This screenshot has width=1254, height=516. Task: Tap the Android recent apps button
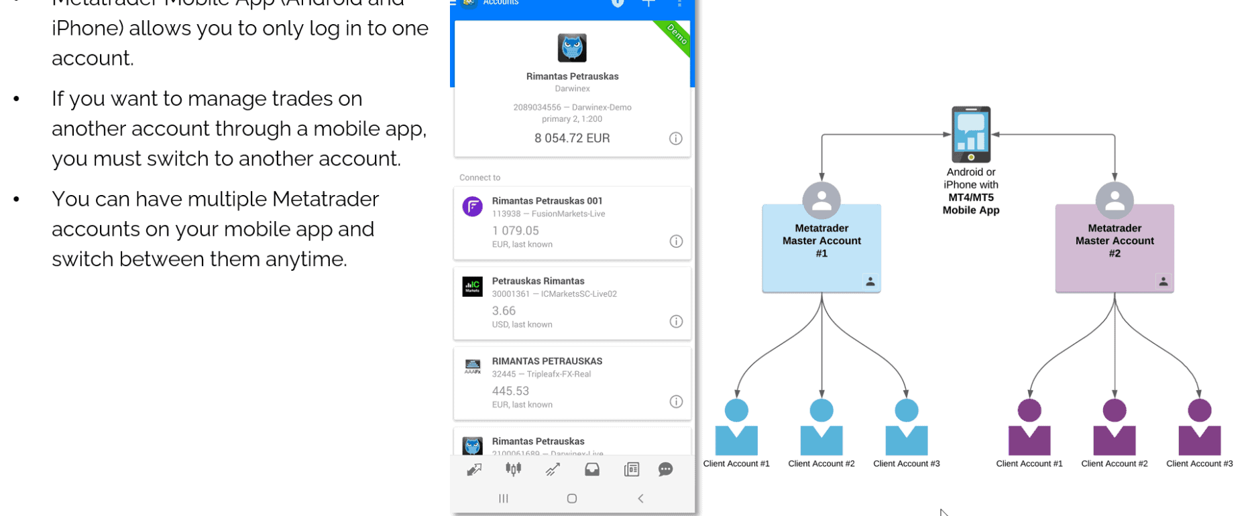click(x=504, y=499)
